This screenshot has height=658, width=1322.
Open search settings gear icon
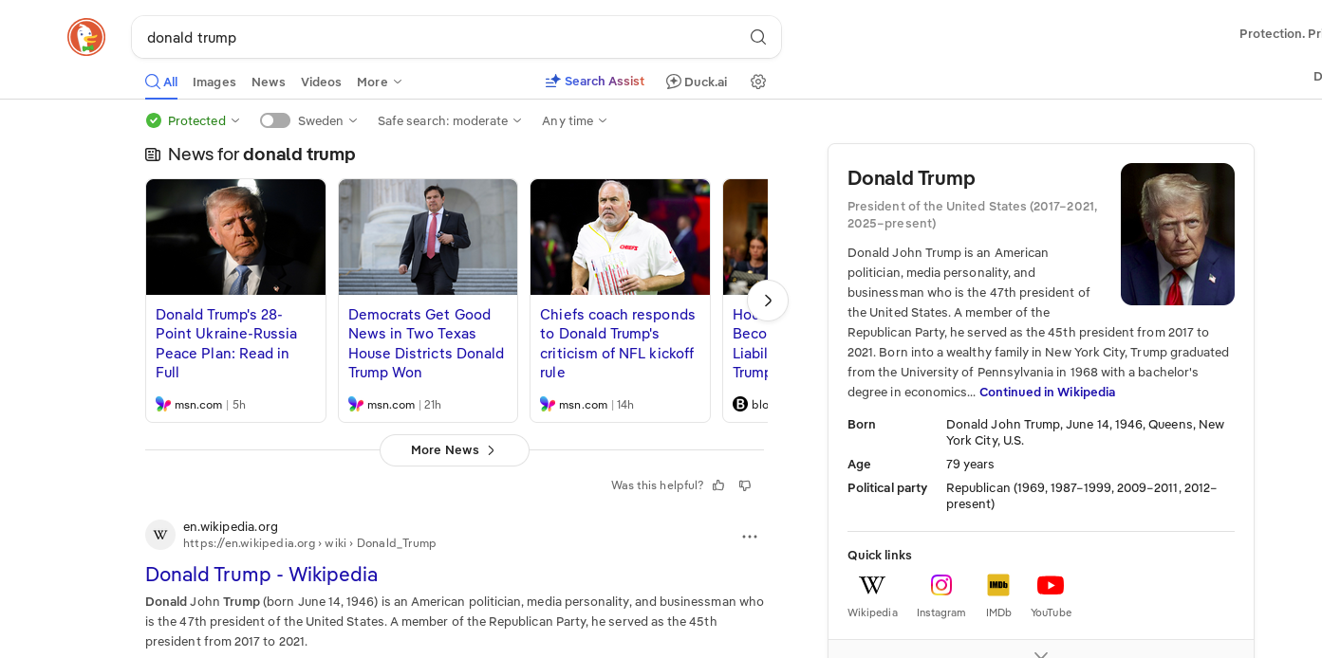[x=757, y=82]
